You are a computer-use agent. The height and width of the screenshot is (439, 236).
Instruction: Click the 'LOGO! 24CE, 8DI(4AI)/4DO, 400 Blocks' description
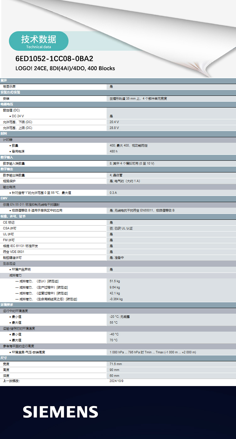(65, 68)
